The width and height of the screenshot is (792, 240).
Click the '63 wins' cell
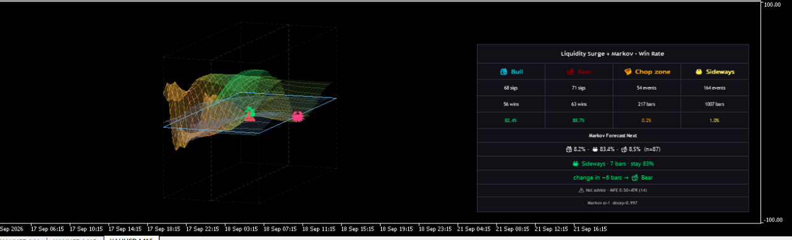(x=578, y=104)
